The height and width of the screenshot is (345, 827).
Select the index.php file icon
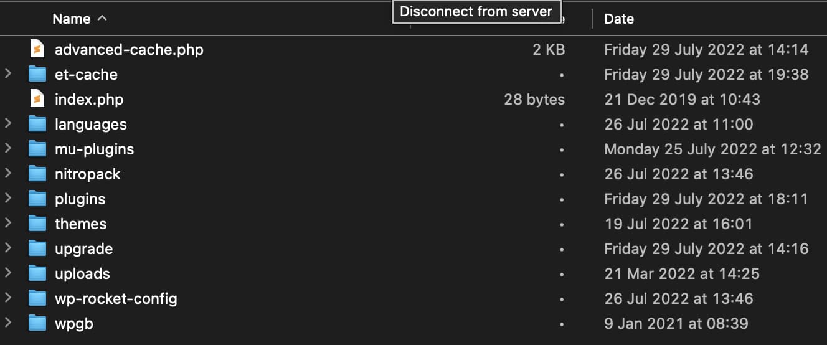[x=38, y=99]
